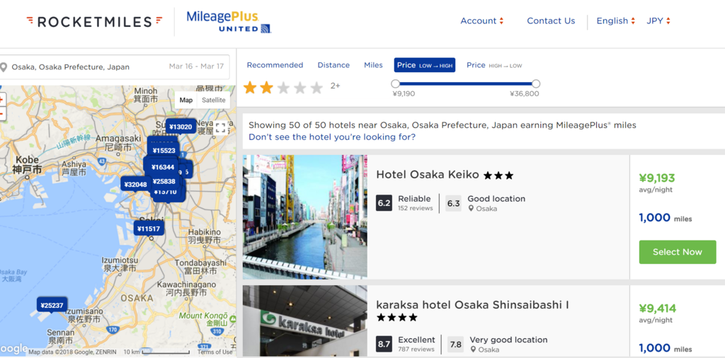This screenshot has height=358, width=725.
Task: Toggle fullscreen map view icon
Action: point(221,128)
